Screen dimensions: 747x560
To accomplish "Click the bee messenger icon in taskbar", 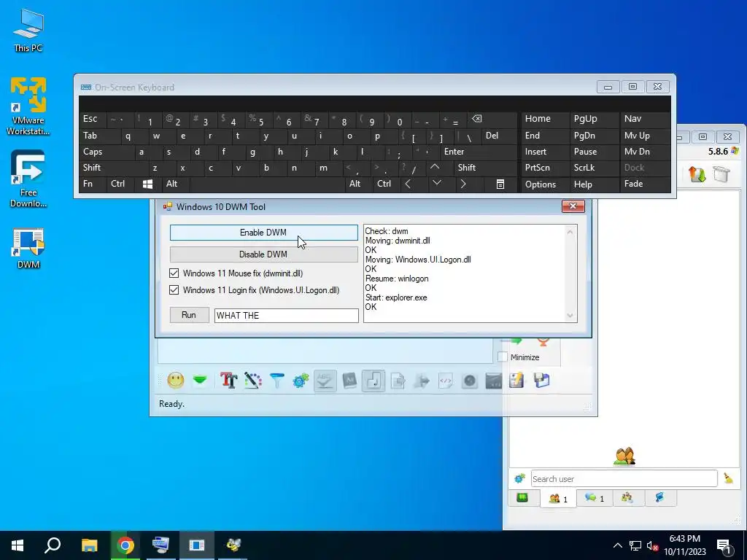I will pos(233,545).
